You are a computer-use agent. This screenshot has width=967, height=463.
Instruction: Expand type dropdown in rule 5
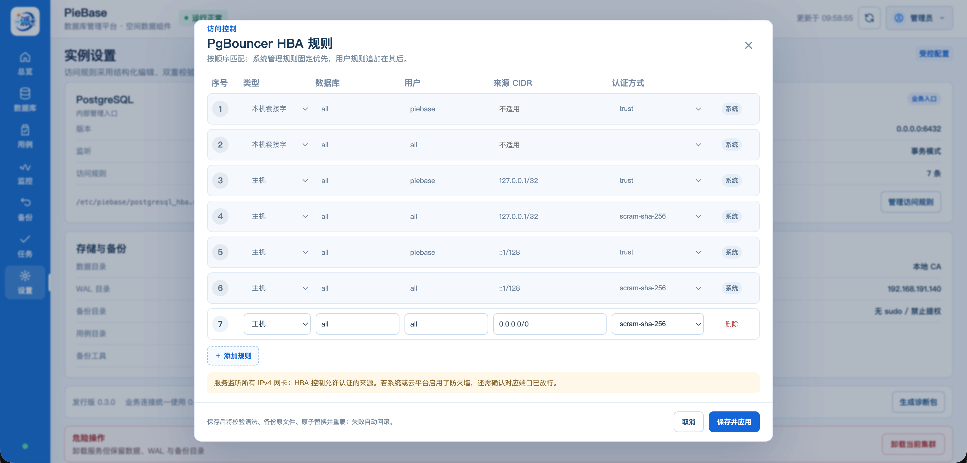[x=277, y=252]
